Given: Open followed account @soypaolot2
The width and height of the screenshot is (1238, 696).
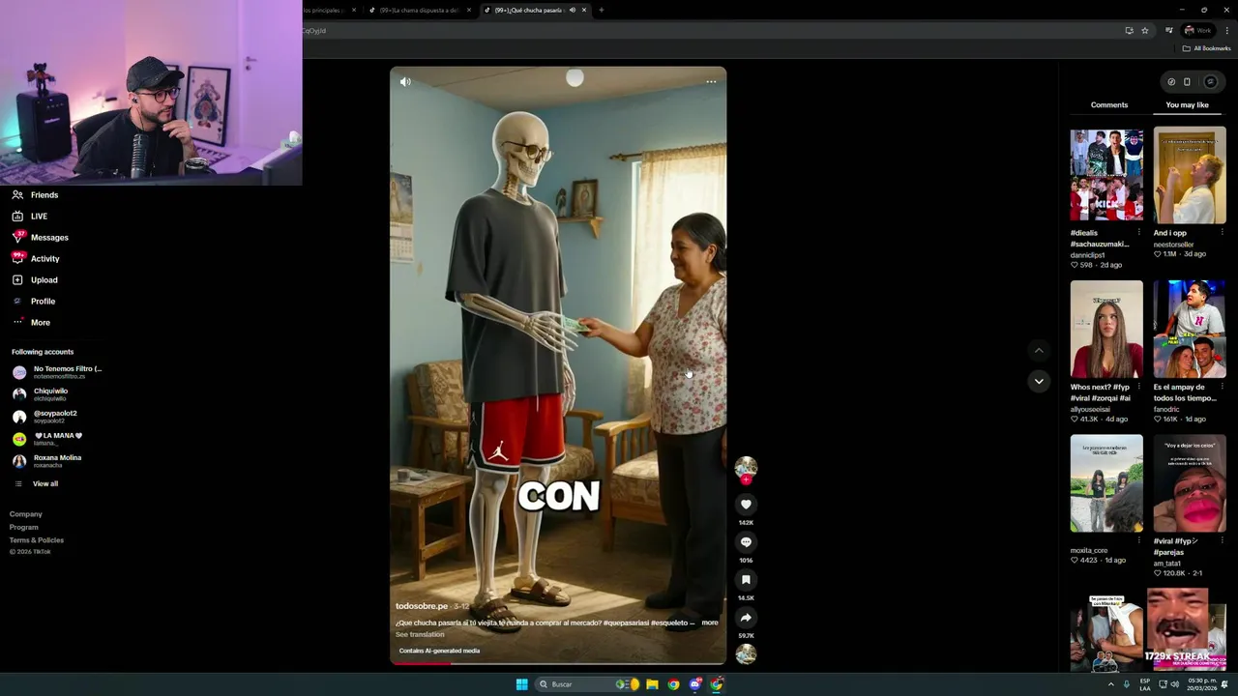Looking at the screenshot, I should [45, 417].
